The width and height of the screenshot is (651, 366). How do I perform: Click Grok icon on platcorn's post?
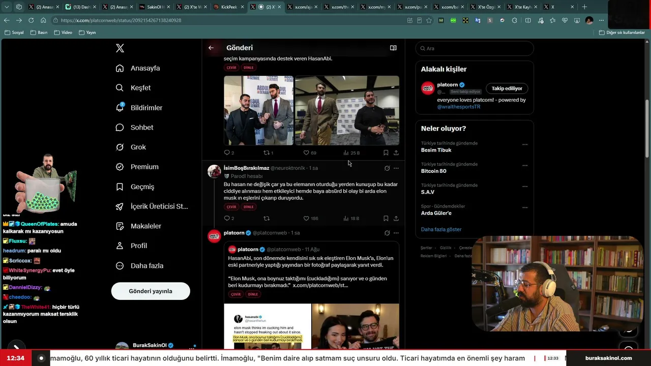coord(387,233)
